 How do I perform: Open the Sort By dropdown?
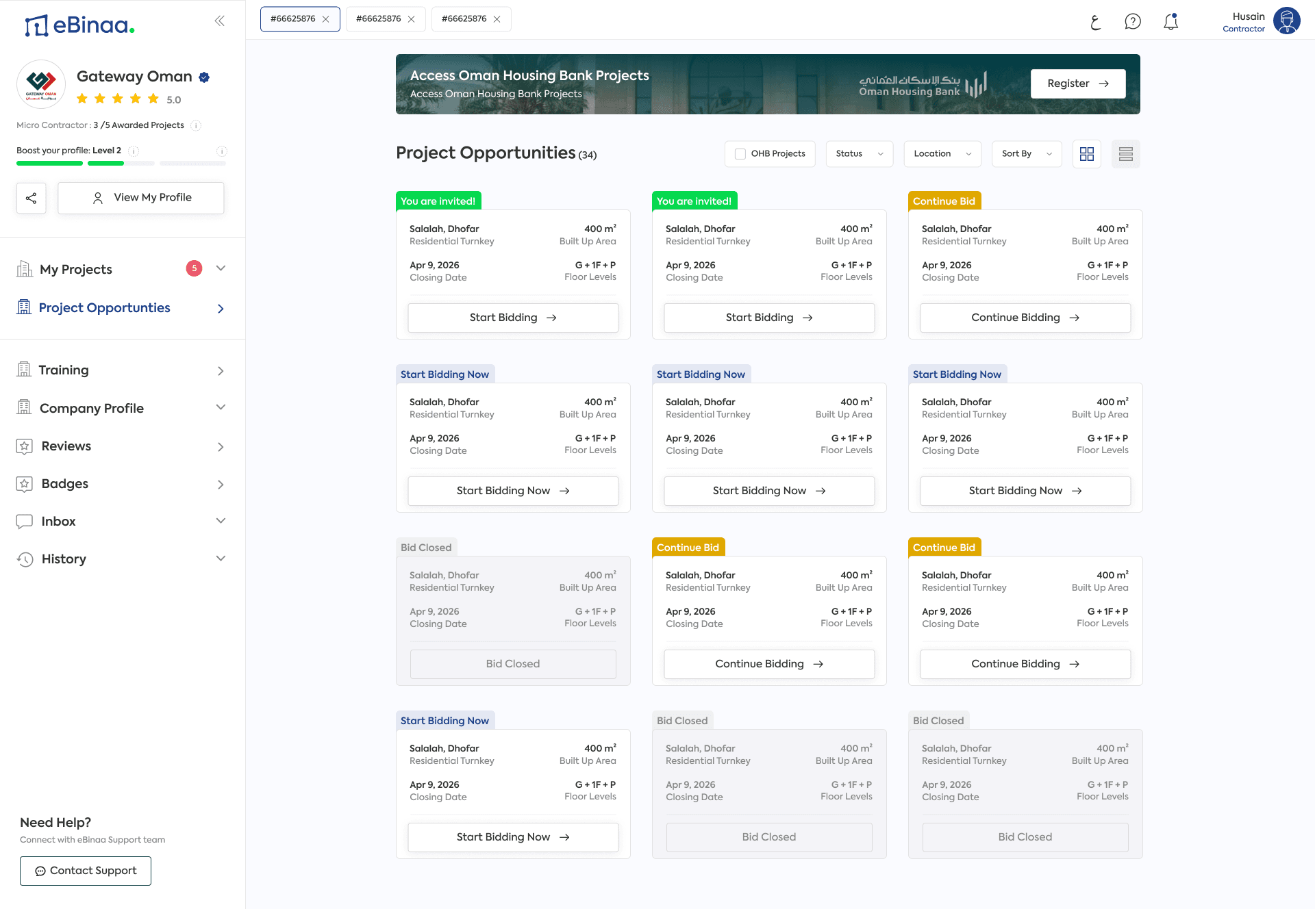(1027, 154)
